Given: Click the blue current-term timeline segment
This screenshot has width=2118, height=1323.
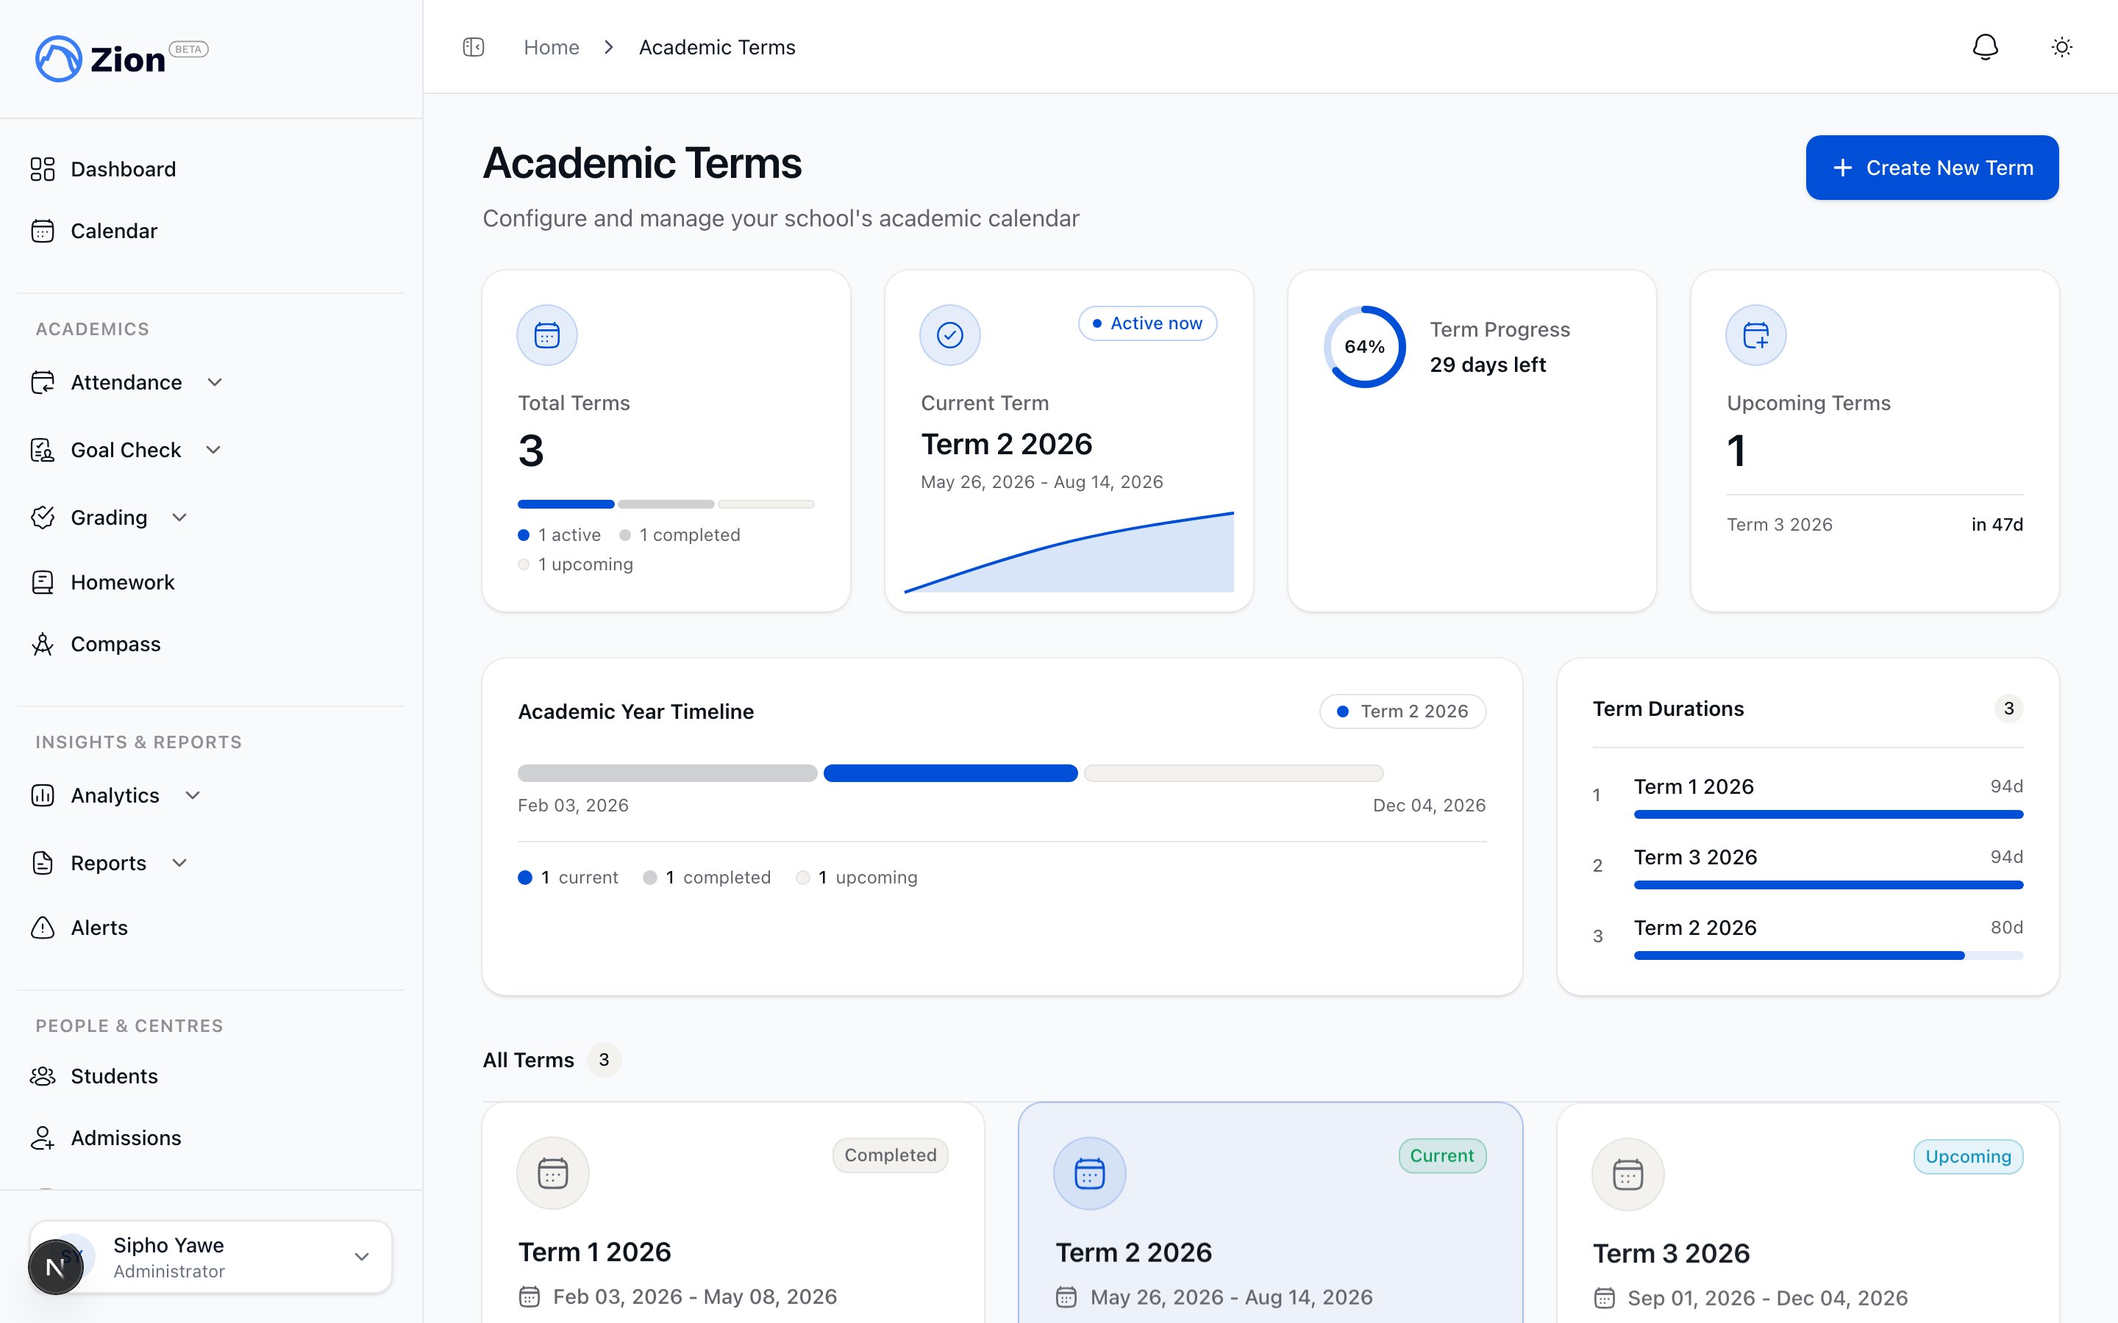Looking at the screenshot, I should click(950, 773).
